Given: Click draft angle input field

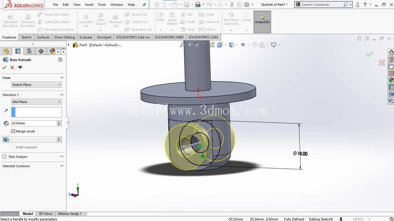Looking at the screenshot, I should pyautogui.click(x=34, y=139).
